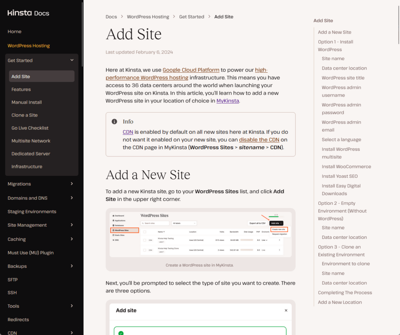This screenshot has width=400, height=335.
Task: Open the WordPress Sites screenshot image
Action: 200,235
